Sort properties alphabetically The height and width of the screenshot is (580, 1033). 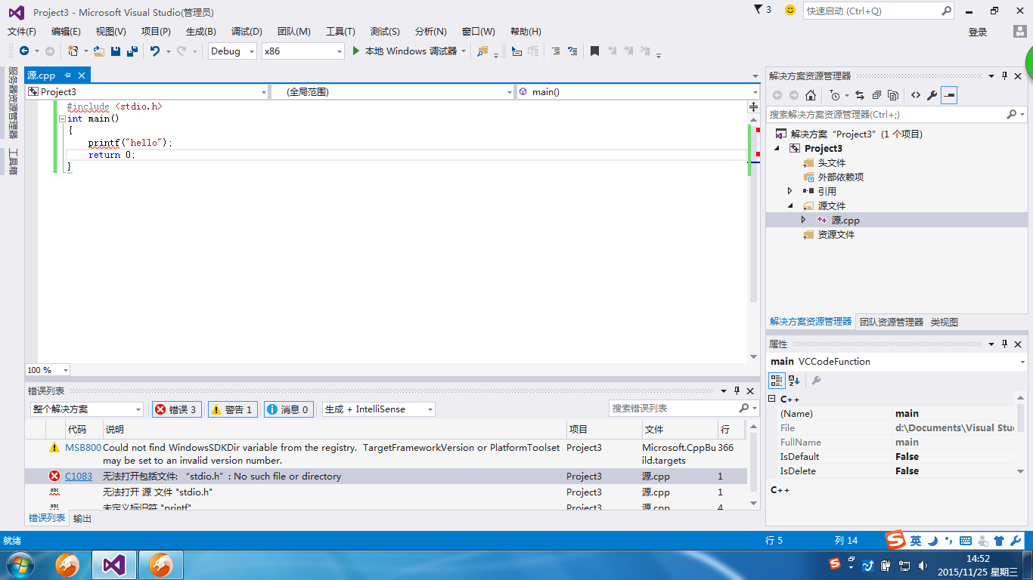coord(794,381)
